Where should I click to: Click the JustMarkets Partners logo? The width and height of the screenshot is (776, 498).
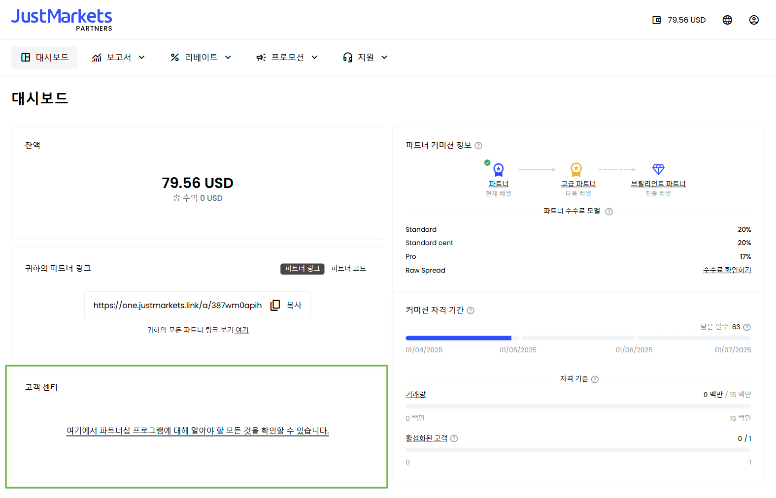62,20
